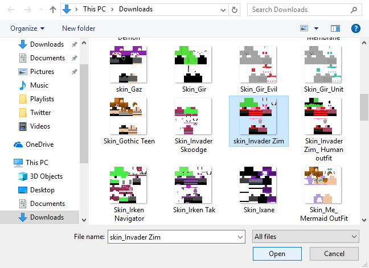Image resolution: width=369 pixels, height=268 pixels.
Task: Go back with the left arrow
Action: coord(11,10)
